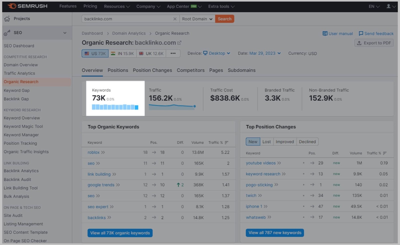Clear the domain search field with X
Screen dimensions: 400x245
click(175, 19)
